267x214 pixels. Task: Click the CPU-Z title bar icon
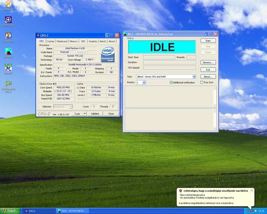coord(38,35)
